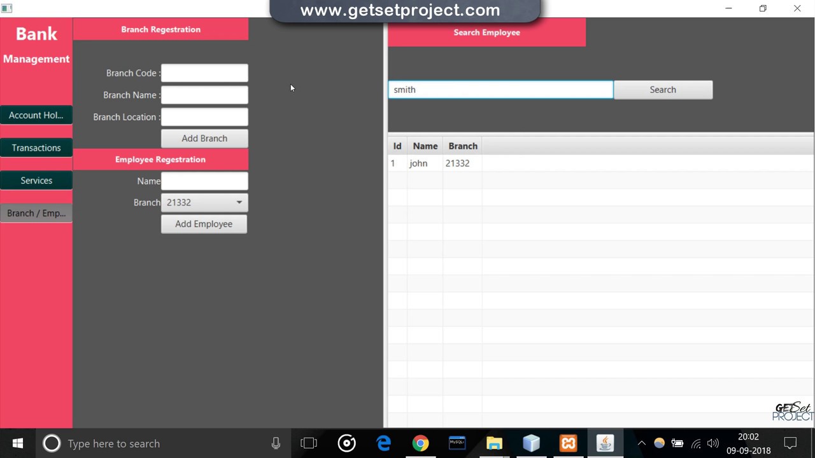This screenshot has width=815, height=458.
Task: Sort table by Name column header
Action: 425,146
